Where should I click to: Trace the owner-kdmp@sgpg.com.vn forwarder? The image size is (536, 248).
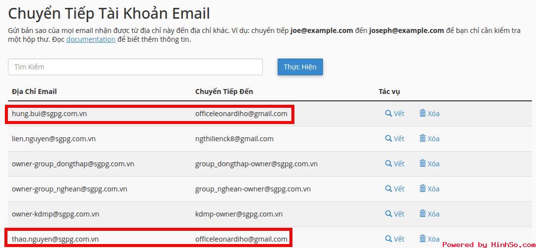point(394,214)
